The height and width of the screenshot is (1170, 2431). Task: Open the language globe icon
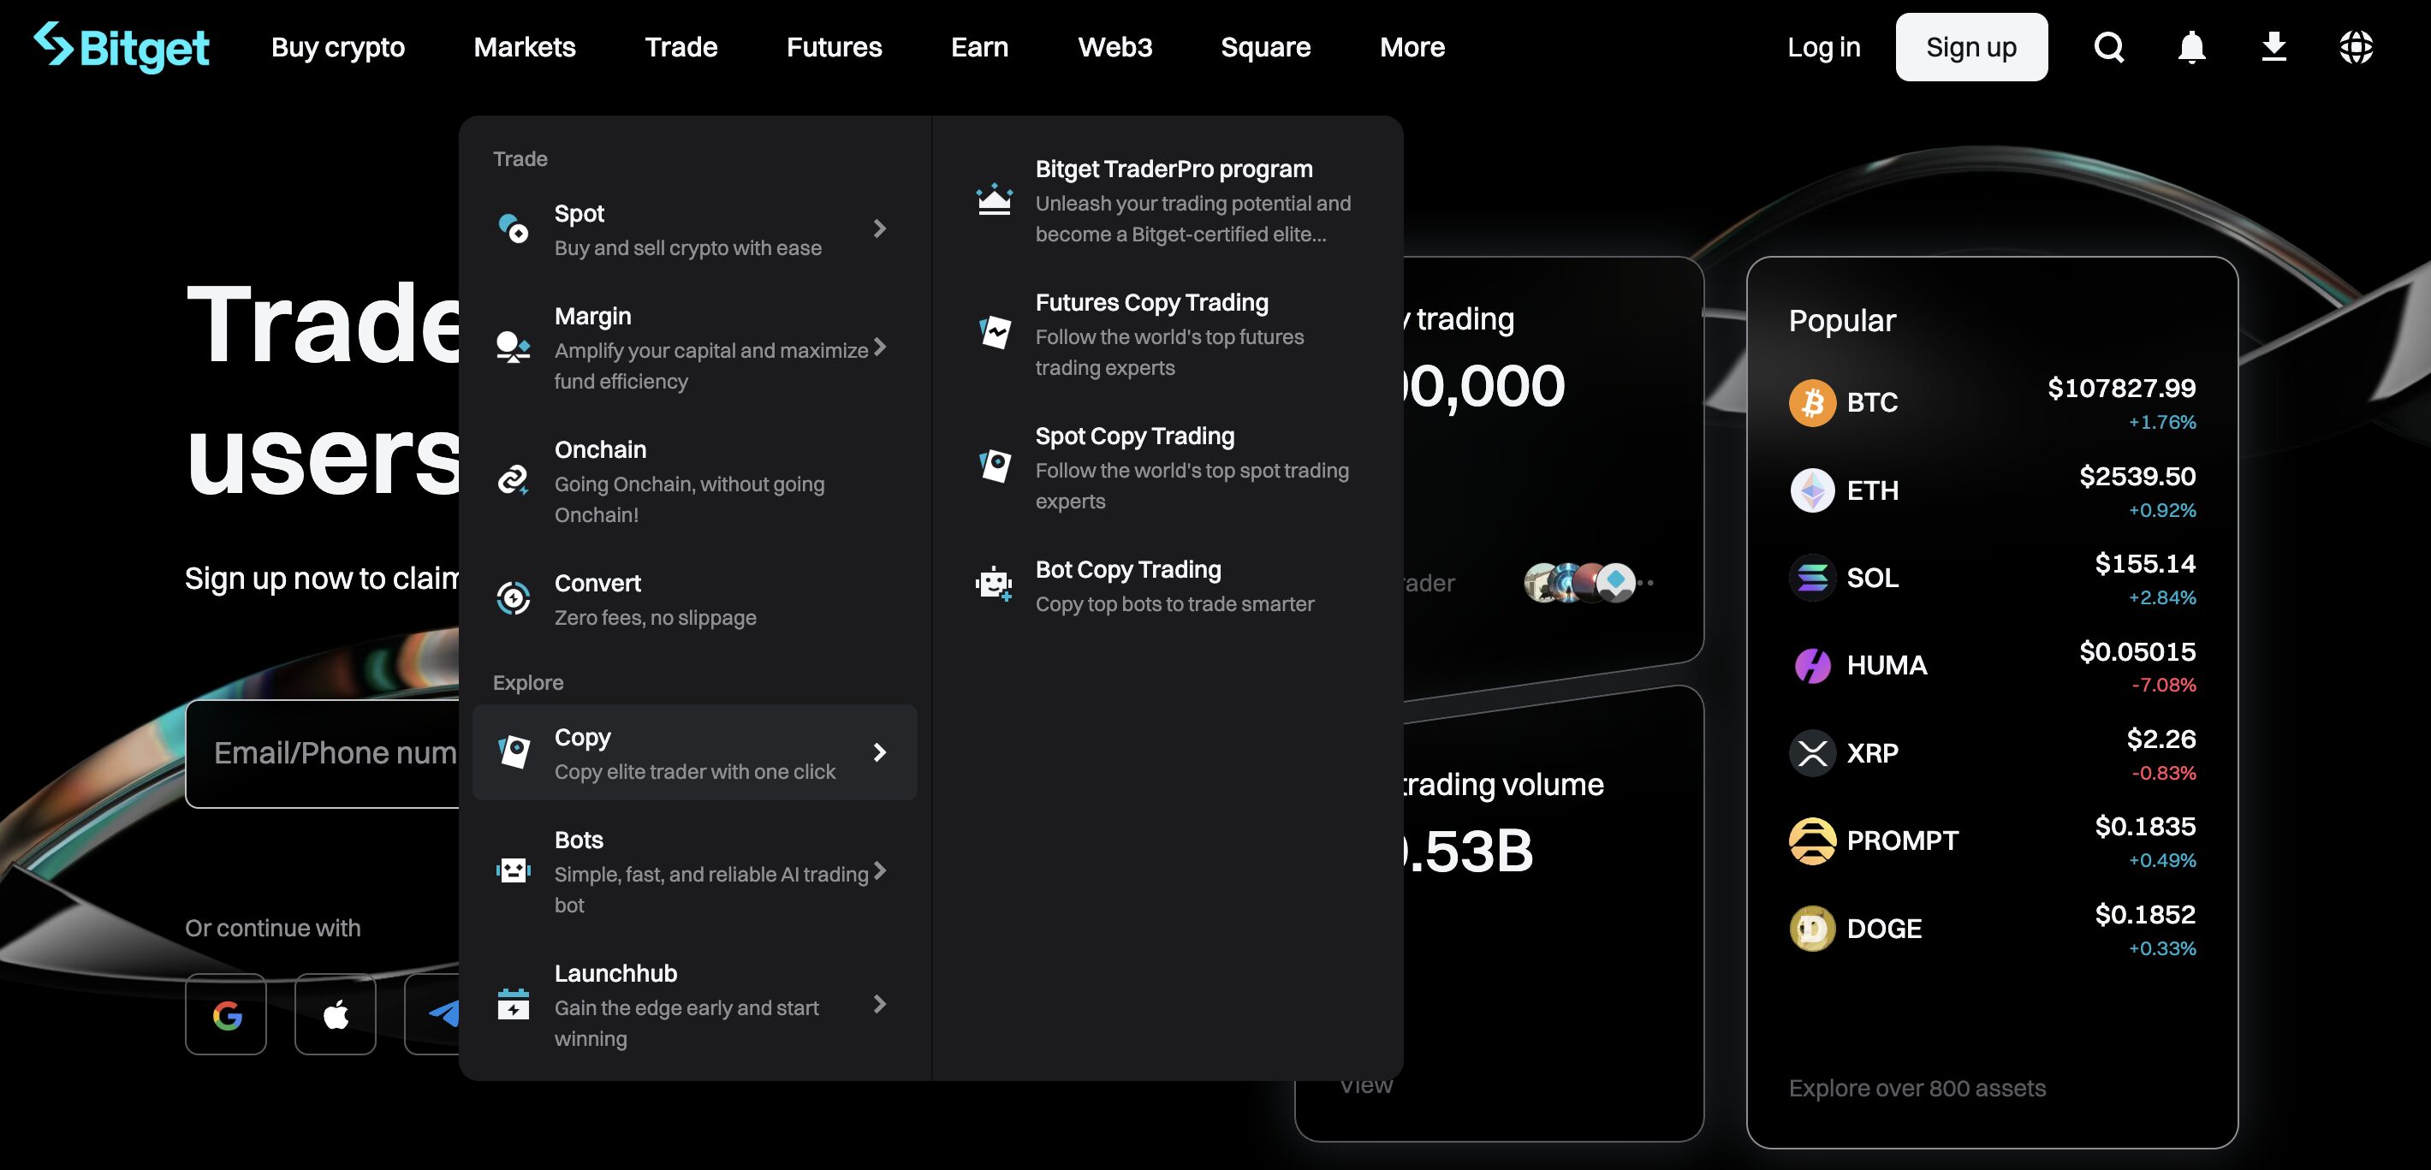tap(2356, 46)
